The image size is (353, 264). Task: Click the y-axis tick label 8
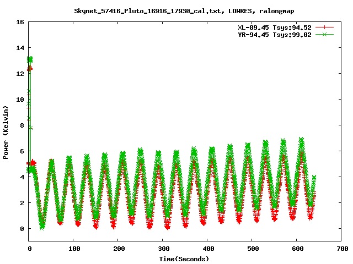point(22,125)
